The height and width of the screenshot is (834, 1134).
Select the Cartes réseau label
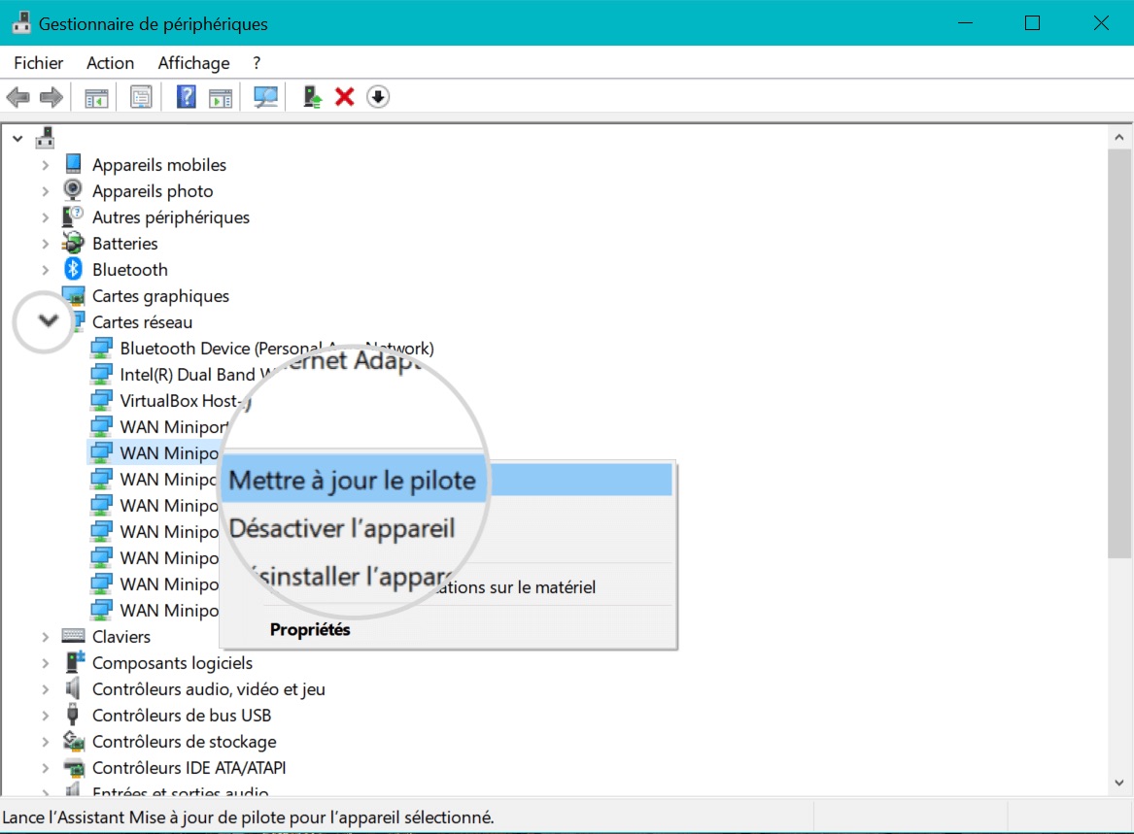point(143,321)
